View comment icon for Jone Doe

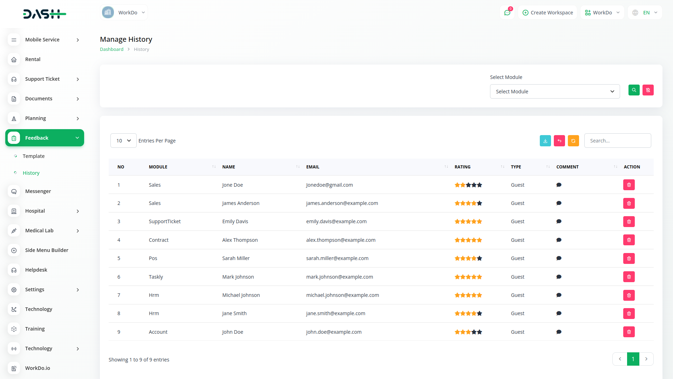pos(559,185)
